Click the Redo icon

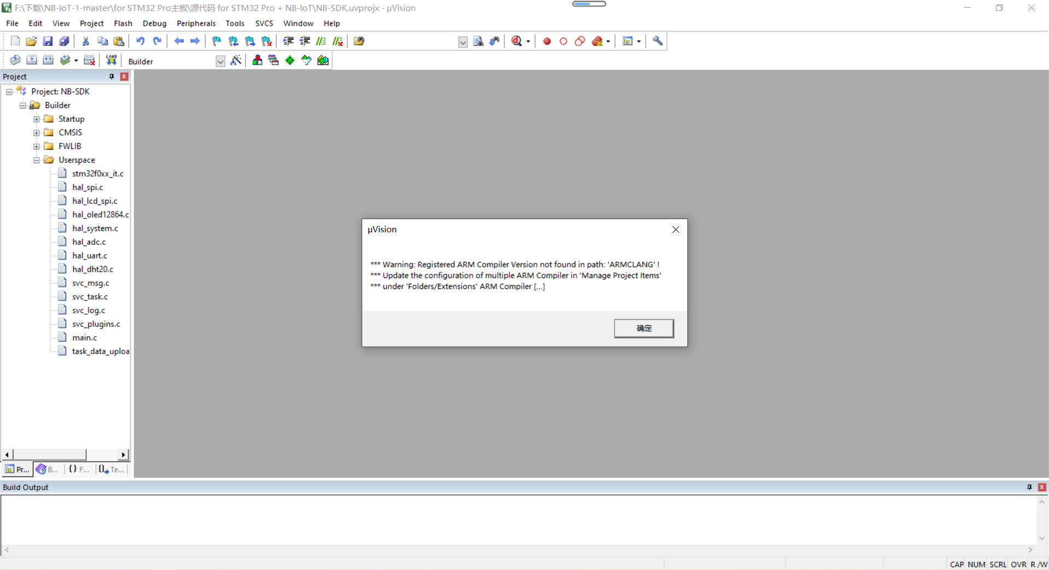[157, 41]
